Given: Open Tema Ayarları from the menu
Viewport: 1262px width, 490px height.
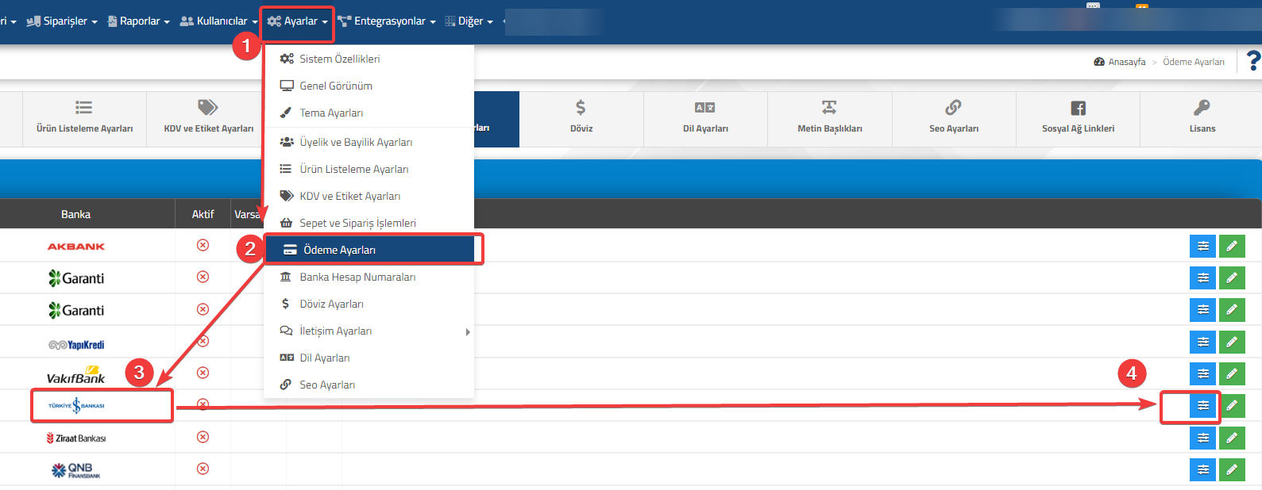Looking at the screenshot, I should pyautogui.click(x=369, y=113).
